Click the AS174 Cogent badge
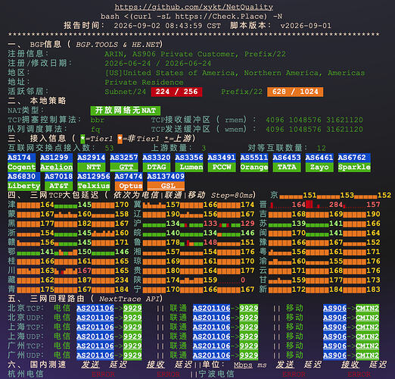The width and height of the screenshot is (395, 379). coord(21,162)
